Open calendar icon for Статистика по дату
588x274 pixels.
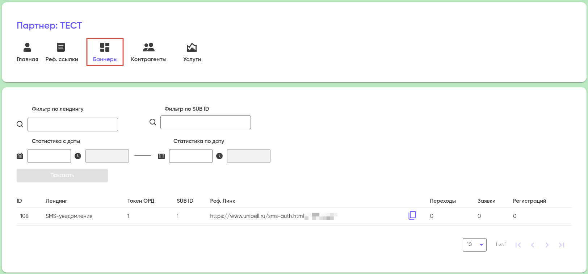(161, 156)
